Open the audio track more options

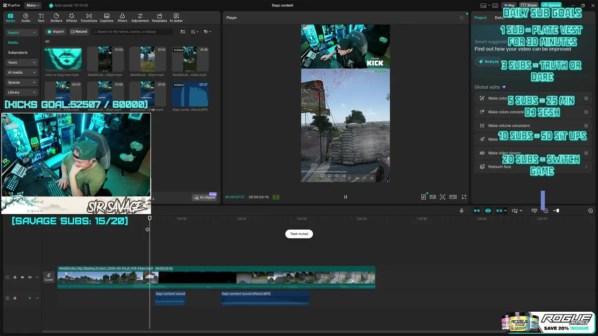coord(37,298)
